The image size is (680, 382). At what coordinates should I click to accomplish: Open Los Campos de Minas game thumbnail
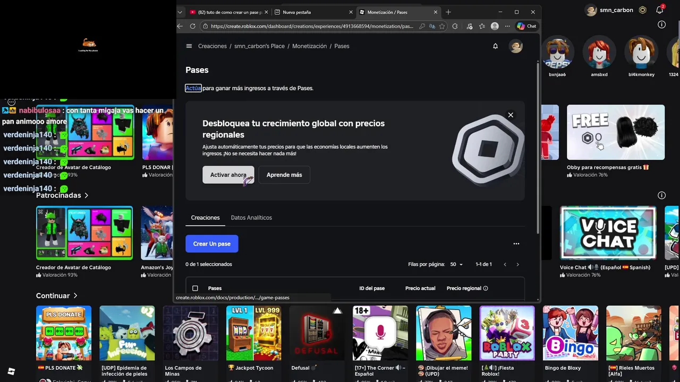(x=191, y=333)
